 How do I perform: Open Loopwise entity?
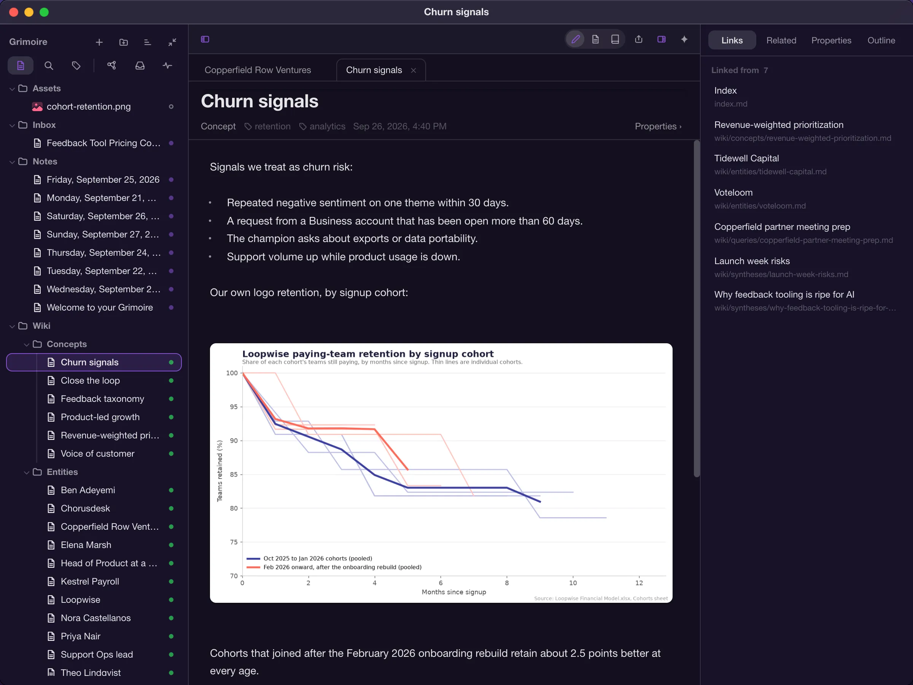click(94, 599)
